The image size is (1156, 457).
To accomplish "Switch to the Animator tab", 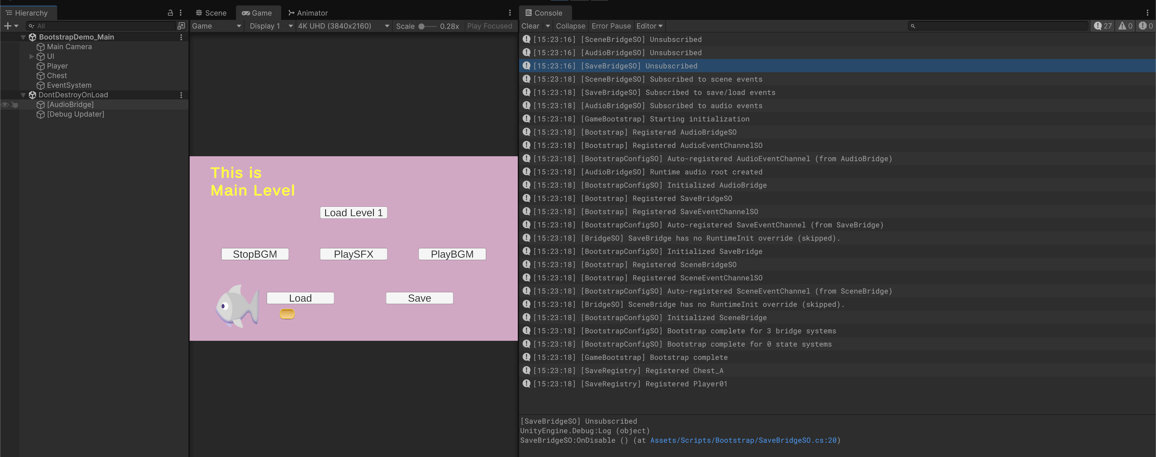I will point(308,13).
